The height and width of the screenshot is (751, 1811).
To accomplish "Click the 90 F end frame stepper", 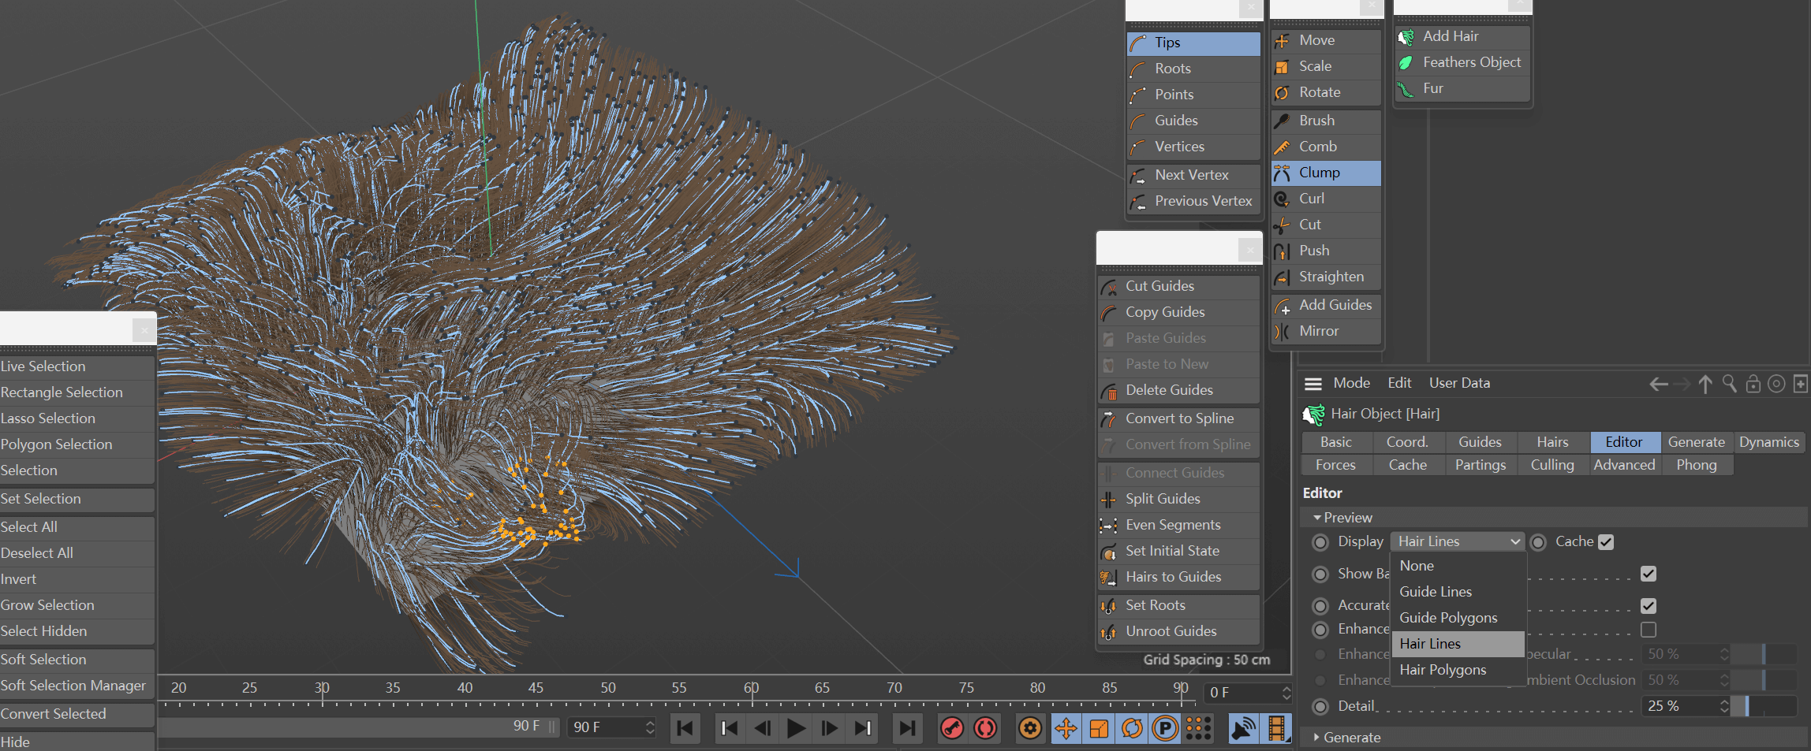I will (650, 727).
